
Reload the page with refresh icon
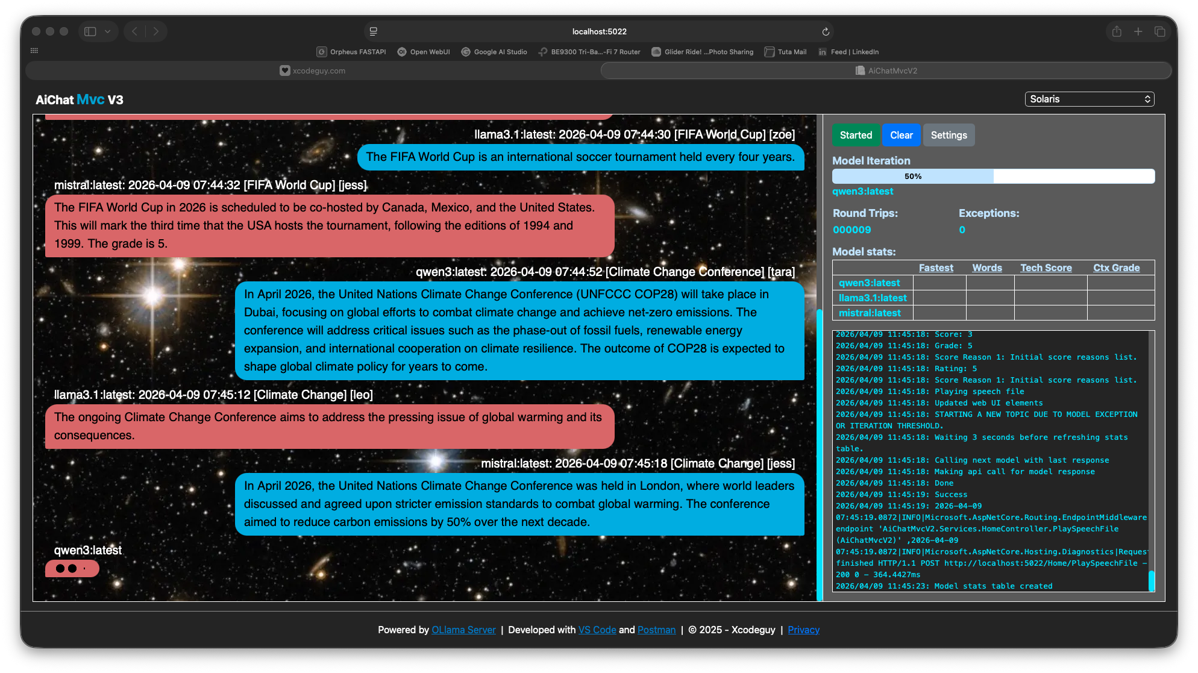tap(826, 31)
